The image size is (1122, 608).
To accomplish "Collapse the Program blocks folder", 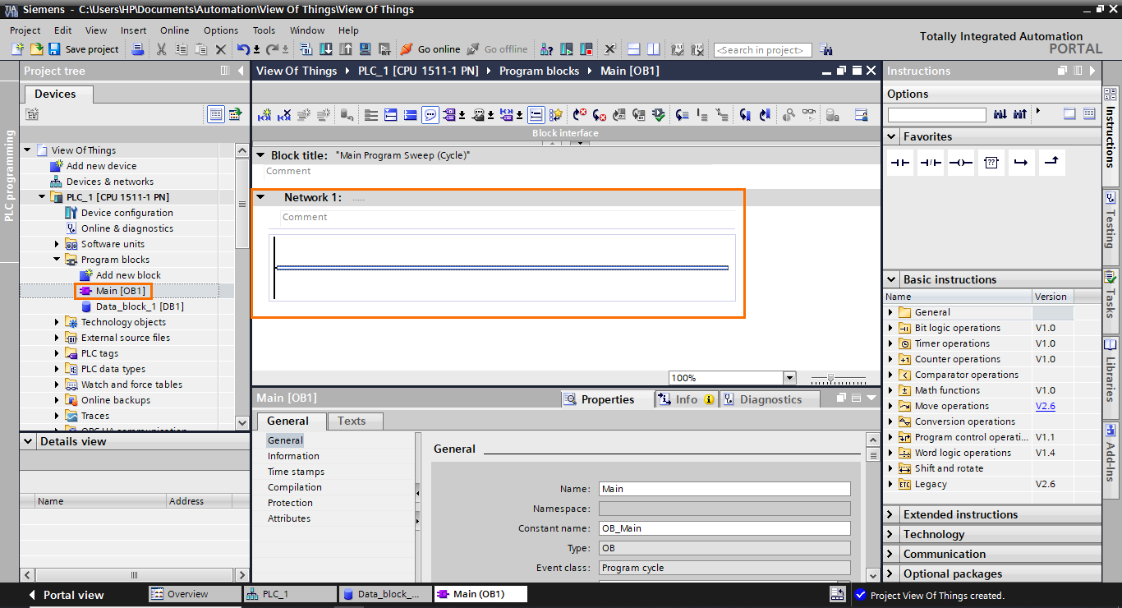I will pos(57,260).
